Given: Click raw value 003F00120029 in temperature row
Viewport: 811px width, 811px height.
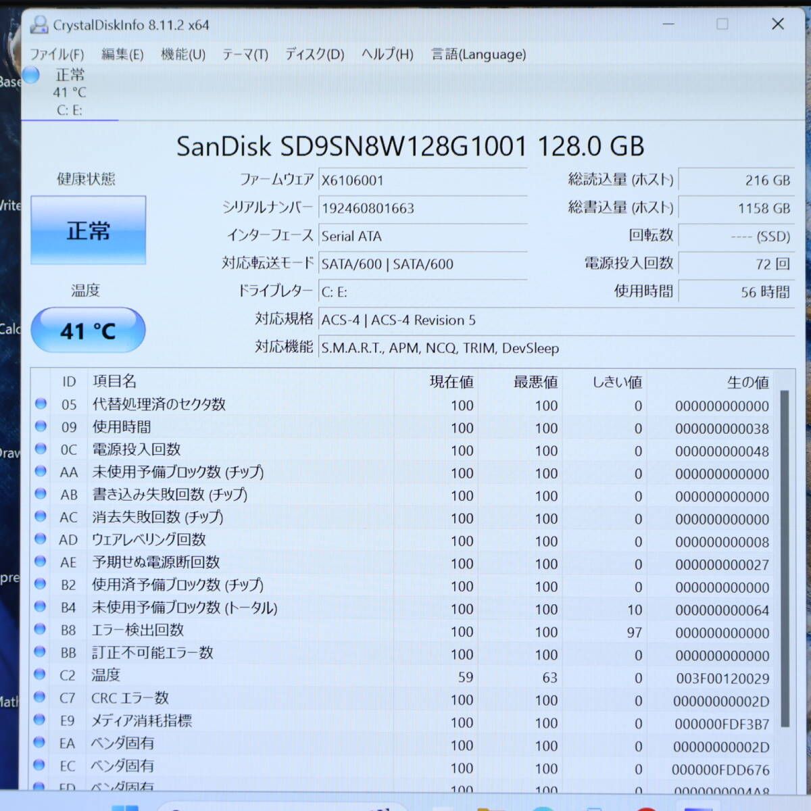Looking at the screenshot, I should [x=722, y=679].
